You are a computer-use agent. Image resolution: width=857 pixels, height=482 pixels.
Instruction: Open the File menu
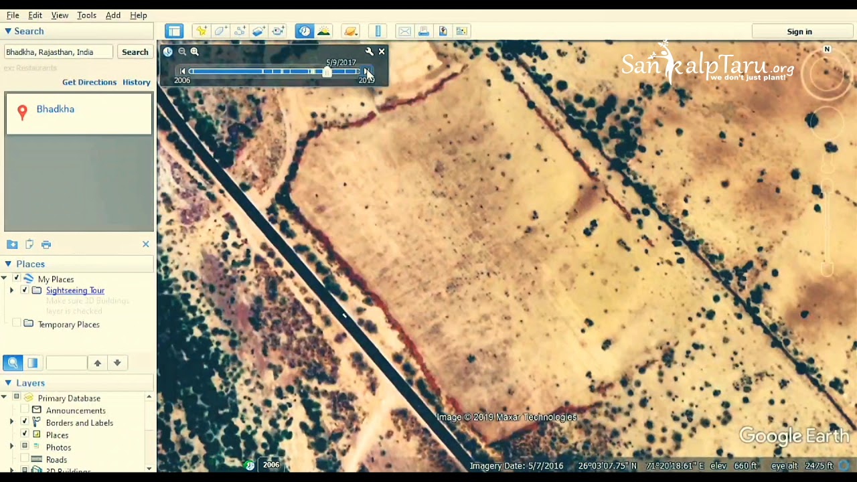point(13,15)
